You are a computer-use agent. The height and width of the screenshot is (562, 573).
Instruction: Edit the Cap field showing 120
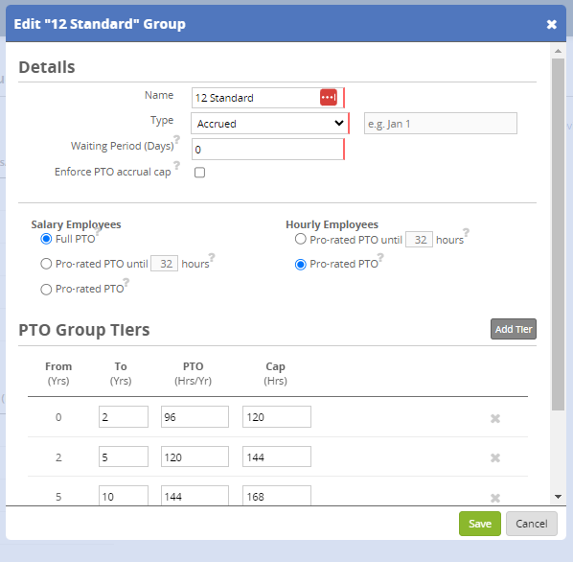click(x=277, y=416)
